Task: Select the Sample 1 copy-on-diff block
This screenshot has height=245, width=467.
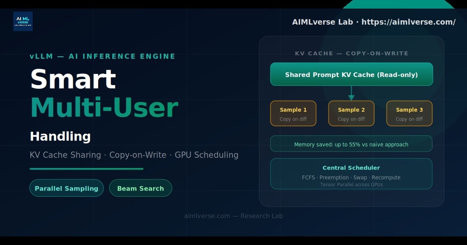Action: pos(293,113)
